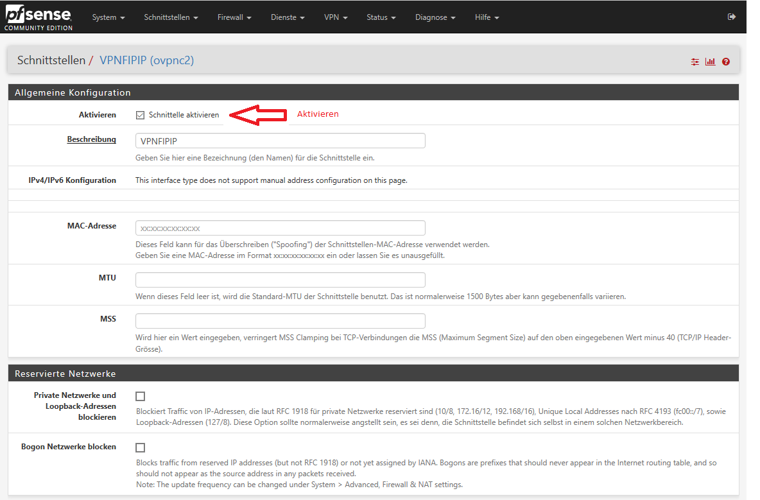Open the related settings sliders icon

pyautogui.click(x=695, y=62)
